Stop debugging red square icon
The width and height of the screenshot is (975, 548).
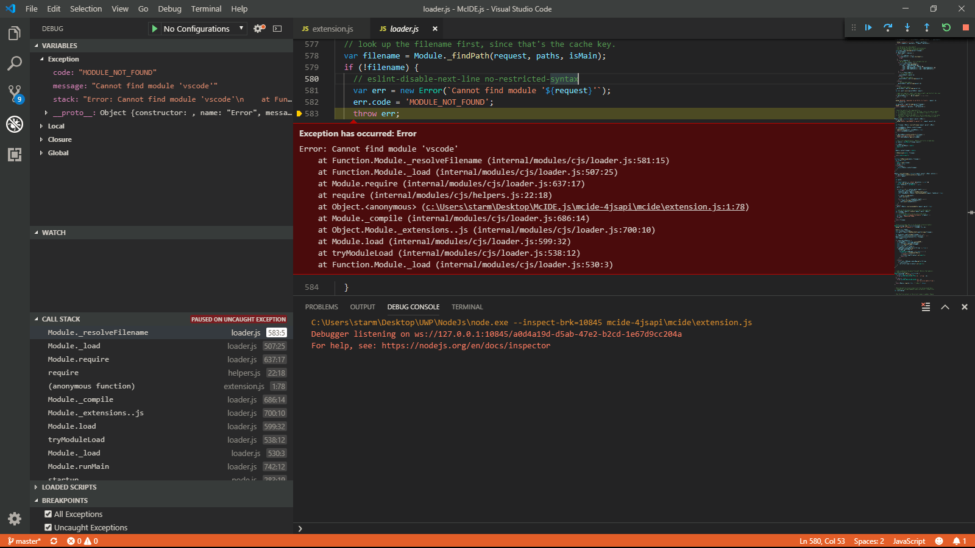tap(966, 27)
